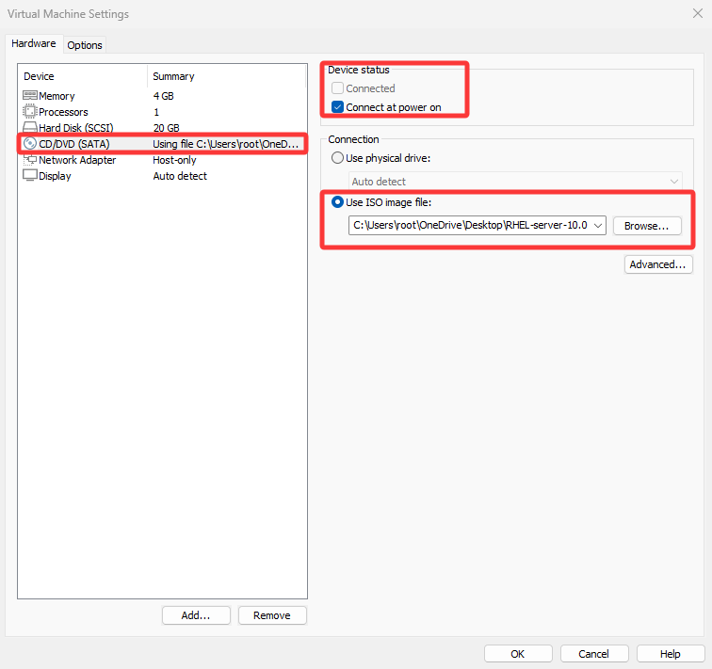This screenshot has width=712, height=669.
Task: Click the Processors chip icon
Action: coord(29,112)
